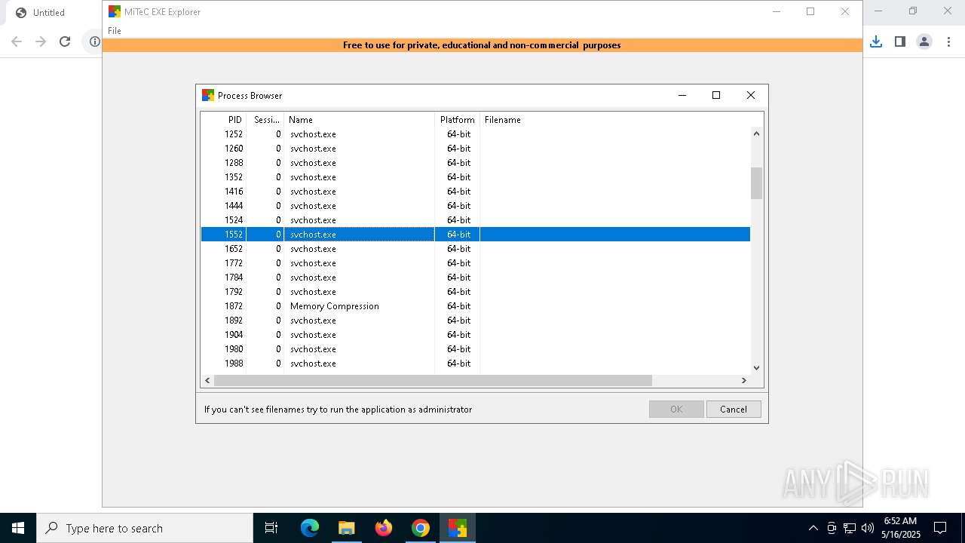The height and width of the screenshot is (543, 965).
Task: Select process with PID 1988
Action: [476, 364]
